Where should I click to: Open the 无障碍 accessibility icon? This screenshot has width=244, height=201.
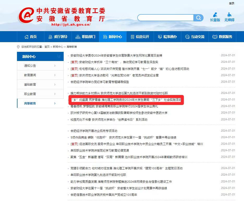pos(229,15)
